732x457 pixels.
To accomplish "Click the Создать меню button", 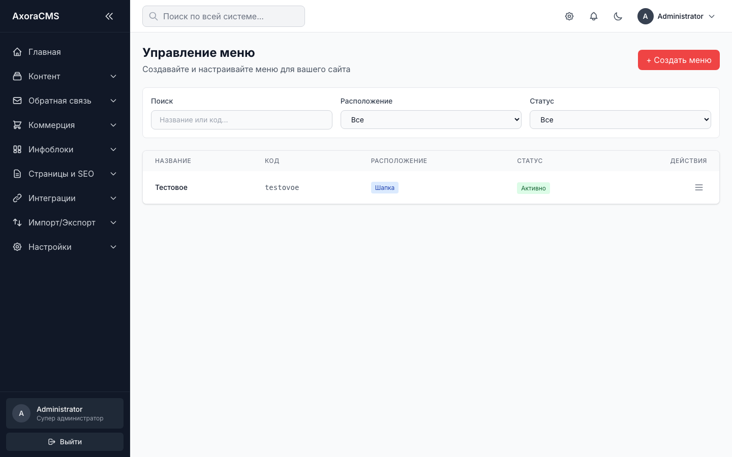I will (679, 60).
